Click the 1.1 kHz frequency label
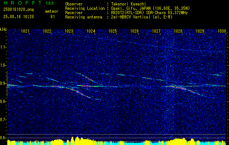The width and height of the screenshot is (229, 145). pos(3,47)
